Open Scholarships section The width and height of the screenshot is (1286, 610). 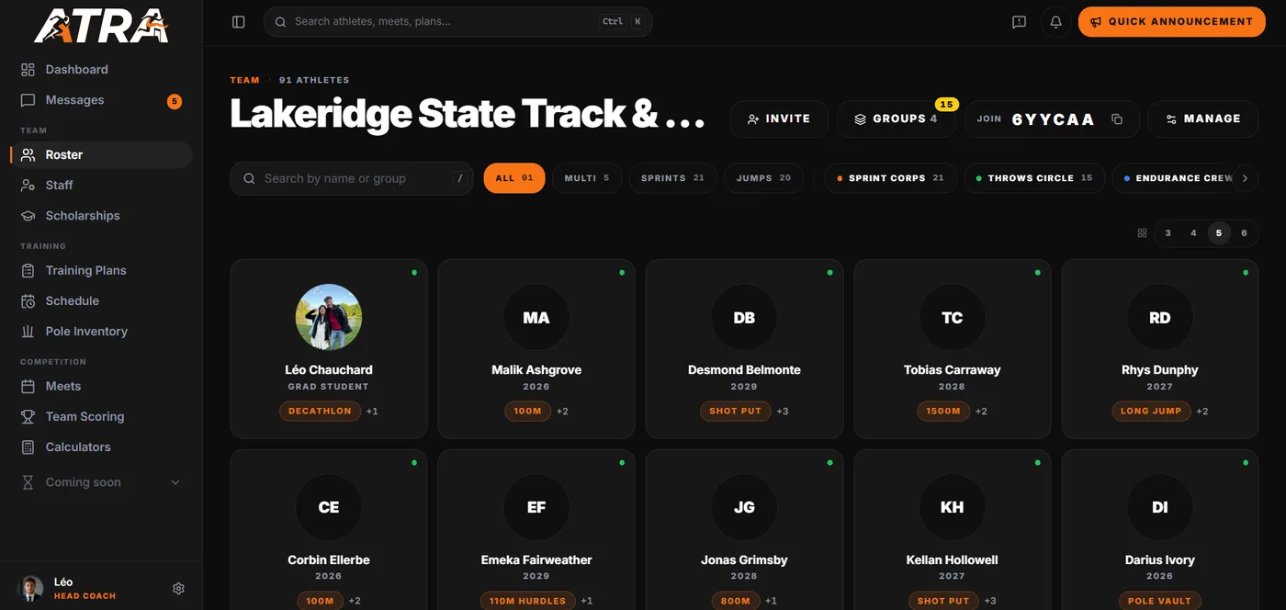point(101,216)
